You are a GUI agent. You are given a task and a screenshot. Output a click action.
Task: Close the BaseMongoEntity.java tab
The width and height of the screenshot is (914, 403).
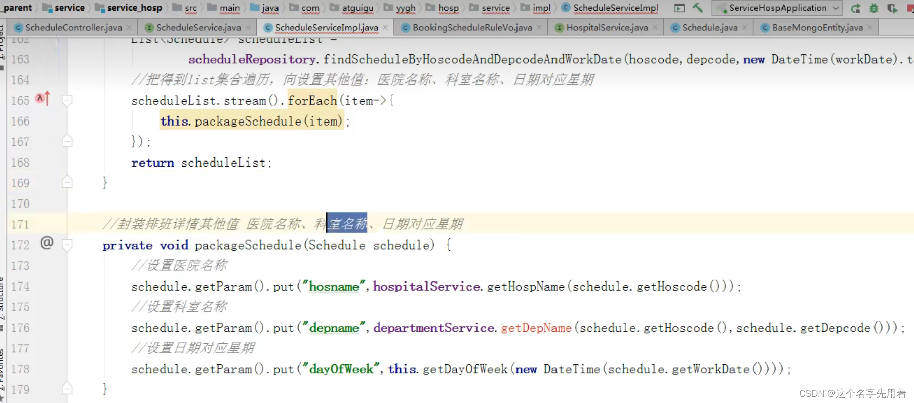(870, 27)
